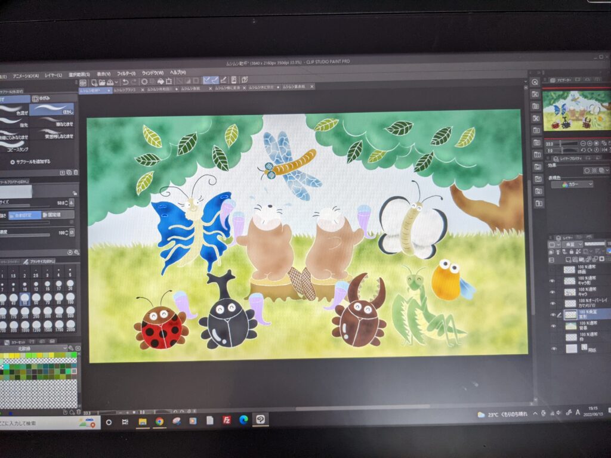The image size is (611, 458).
Task: Click the 濃度 value stepper arrows
Action: (x=66, y=233)
